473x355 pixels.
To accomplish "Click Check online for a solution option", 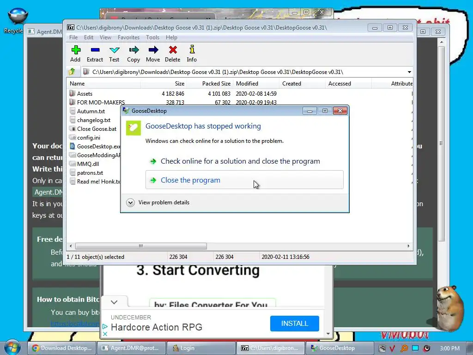I will (244, 161).
